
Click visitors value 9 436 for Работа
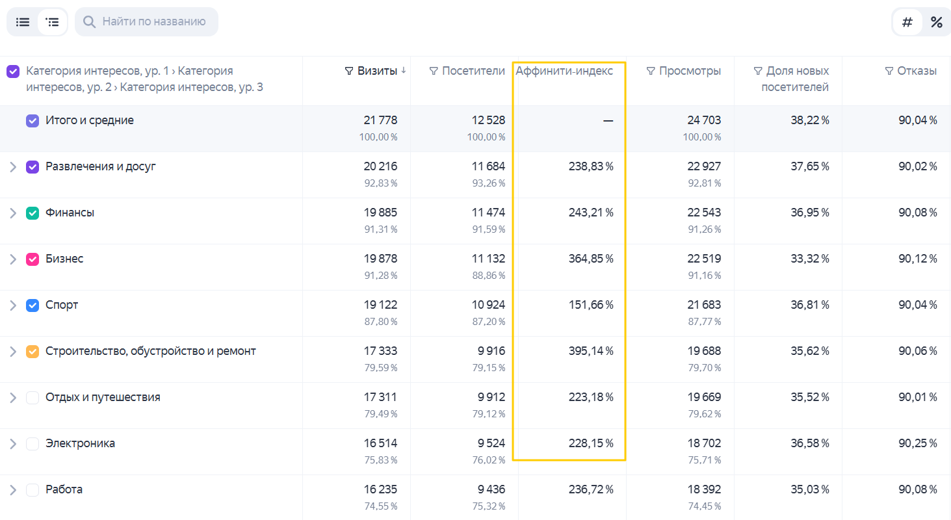click(491, 489)
